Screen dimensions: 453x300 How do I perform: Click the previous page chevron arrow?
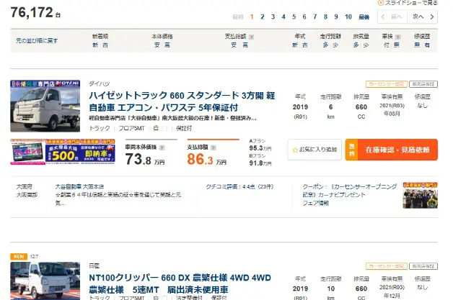tap(383, 17)
